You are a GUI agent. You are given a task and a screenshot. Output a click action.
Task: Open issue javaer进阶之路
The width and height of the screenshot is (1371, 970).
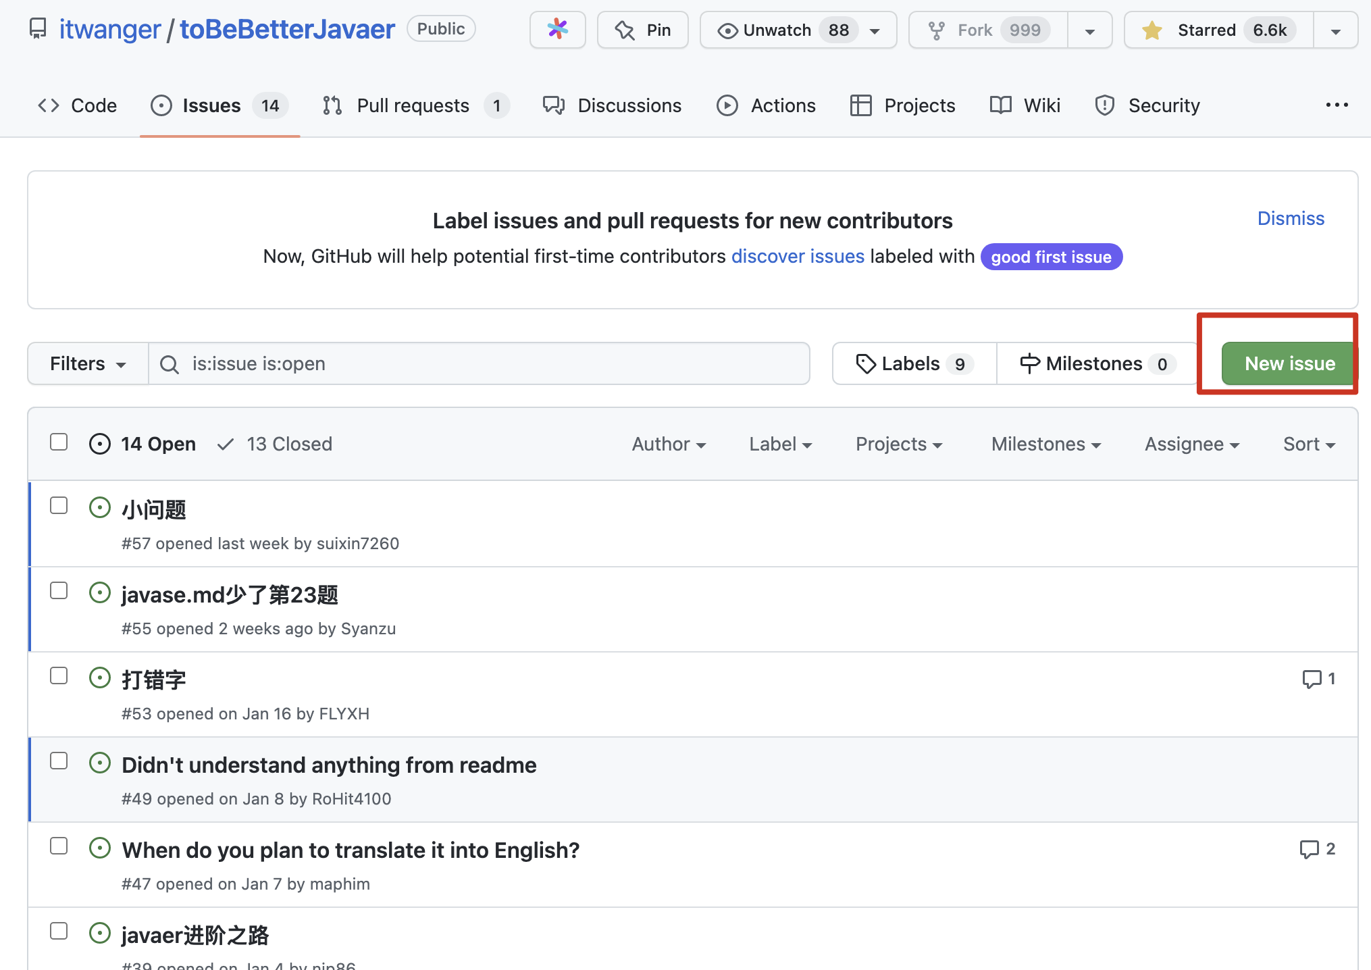[195, 935]
